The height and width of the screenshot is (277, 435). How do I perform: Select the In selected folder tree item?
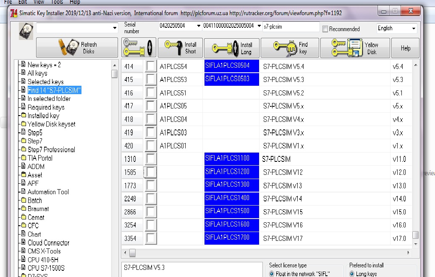[49, 99]
